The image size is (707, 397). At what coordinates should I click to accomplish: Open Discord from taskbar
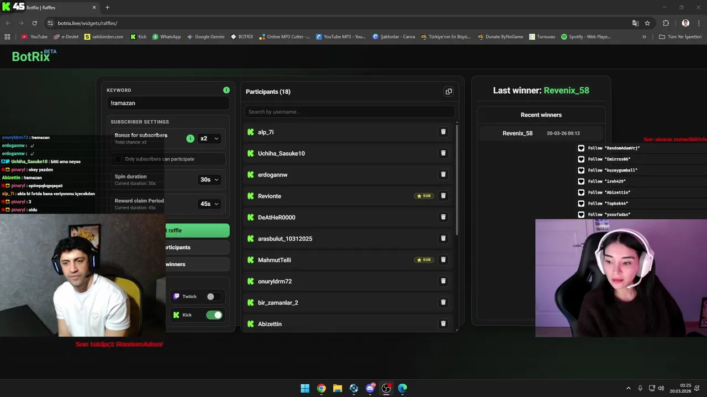[370, 388]
